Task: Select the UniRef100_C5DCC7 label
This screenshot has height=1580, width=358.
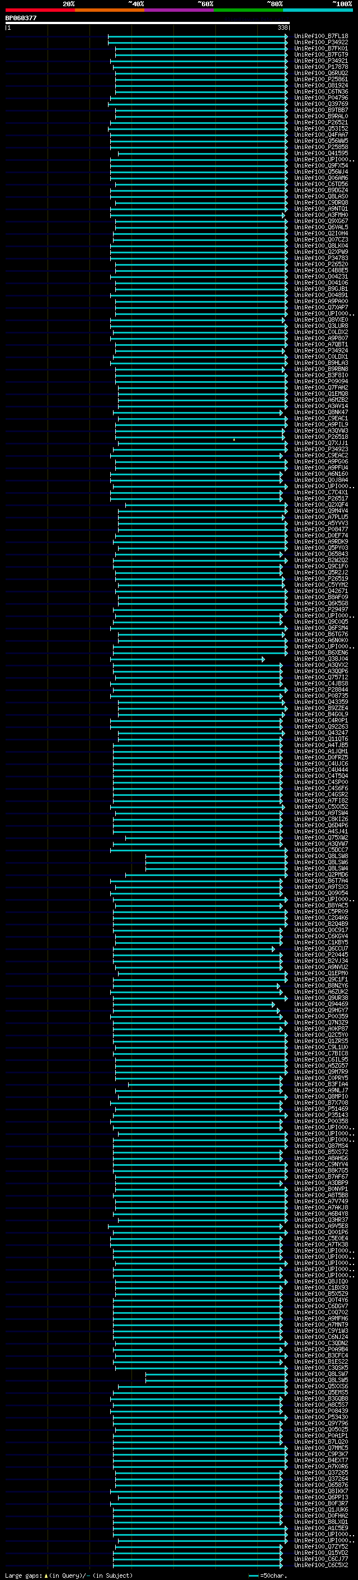Action: point(321,850)
